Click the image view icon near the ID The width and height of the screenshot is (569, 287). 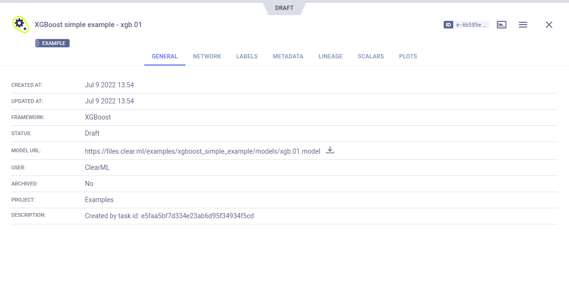(x=502, y=25)
